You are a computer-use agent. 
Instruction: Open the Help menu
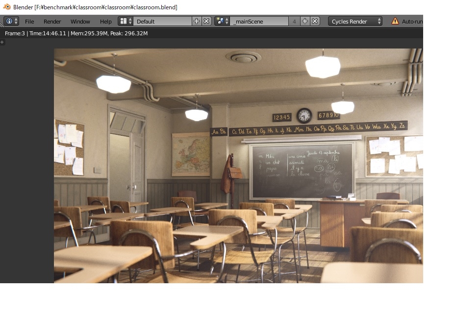click(x=105, y=22)
